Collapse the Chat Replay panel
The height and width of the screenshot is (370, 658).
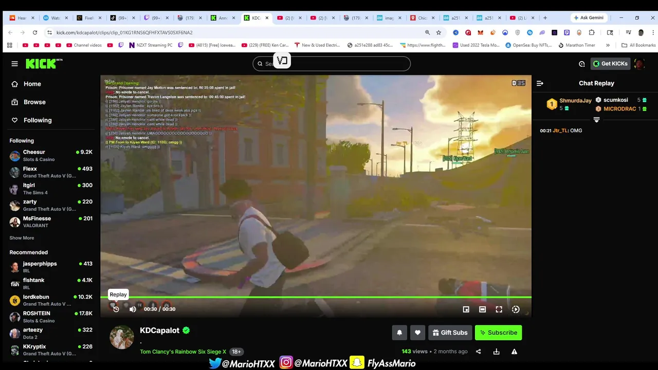point(540,83)
